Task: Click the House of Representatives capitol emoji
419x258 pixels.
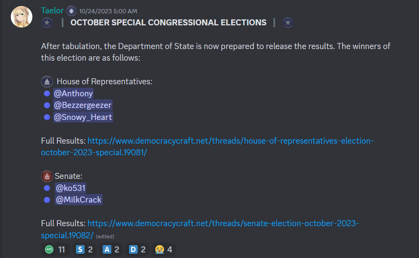Action: (x=47, y=81)
